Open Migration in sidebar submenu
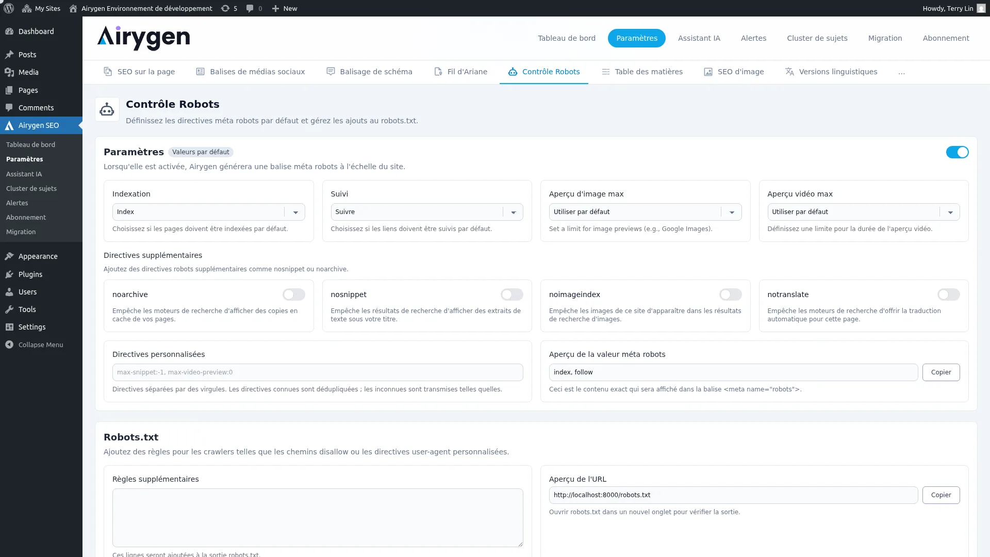Image resolution: width=990 pixels, height=557 pixels. click(x=21, y=232)
